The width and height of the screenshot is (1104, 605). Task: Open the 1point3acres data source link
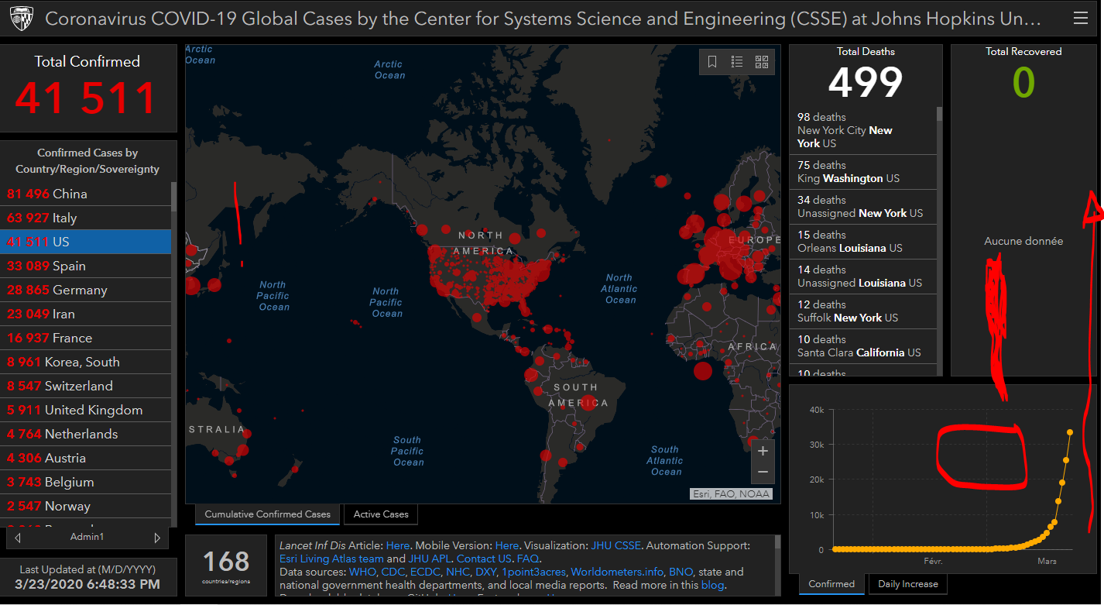pyautogui.click(x=533, y=572)
